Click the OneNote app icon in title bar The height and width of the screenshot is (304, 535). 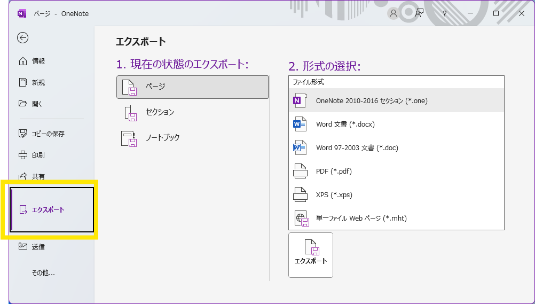coord(22,14)
